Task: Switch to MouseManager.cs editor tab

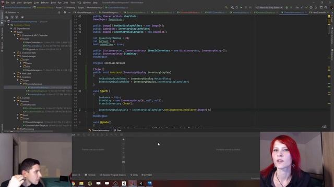Action: point(85,12)
